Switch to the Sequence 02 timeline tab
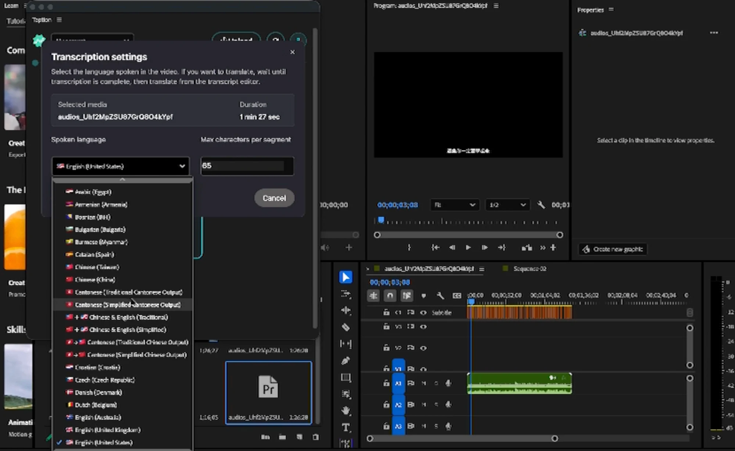This screenshot has height=451, width=735. 530,269
